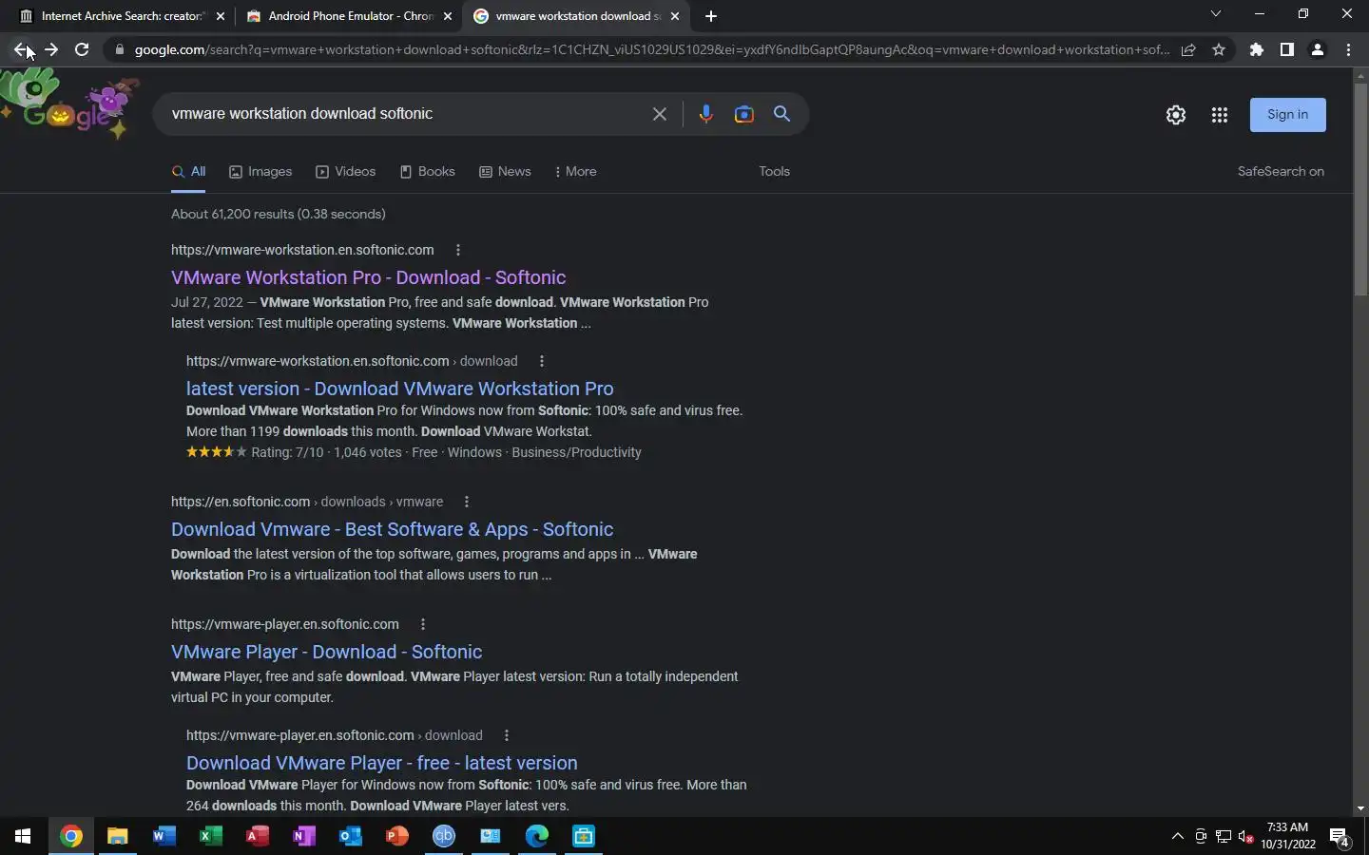Screen dimensions: 1369x855
Task: Click the view site information lock icon
Action: pyautogui.click(x=119, y=49)
